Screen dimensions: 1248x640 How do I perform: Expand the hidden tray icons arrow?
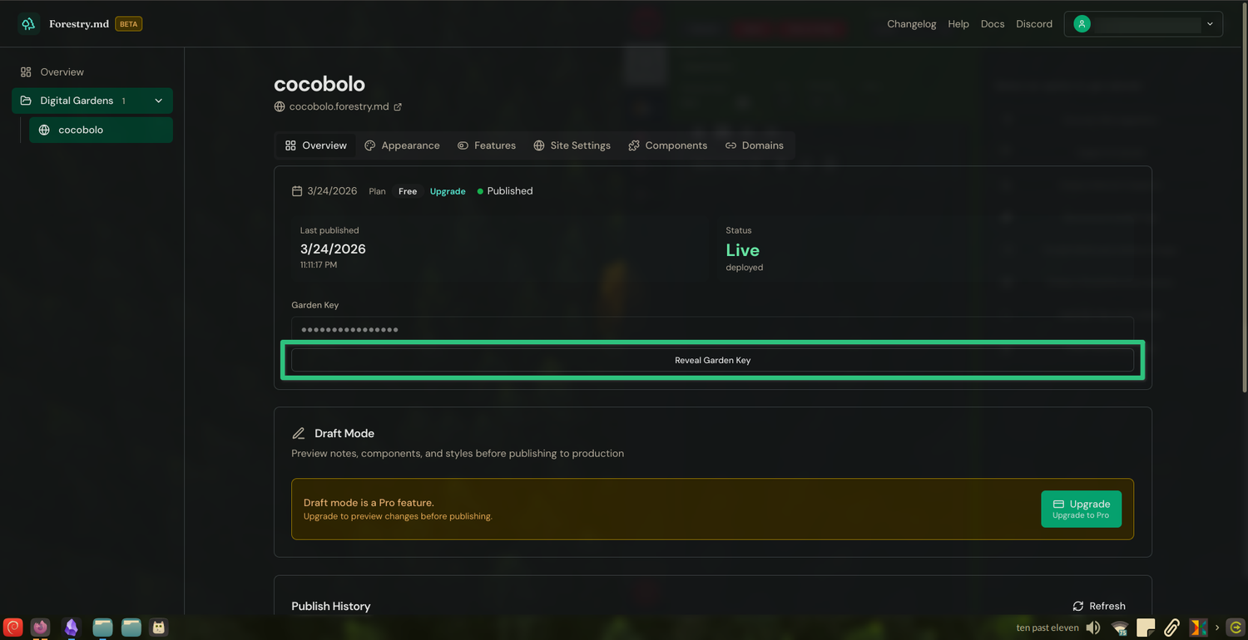pos(1217,628)
